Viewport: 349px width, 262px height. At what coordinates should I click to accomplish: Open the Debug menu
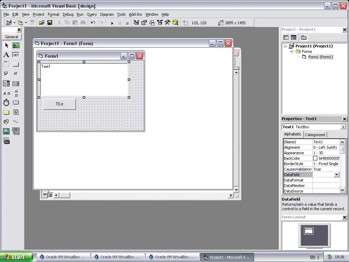pyautogui.click(x=68, y=14)
